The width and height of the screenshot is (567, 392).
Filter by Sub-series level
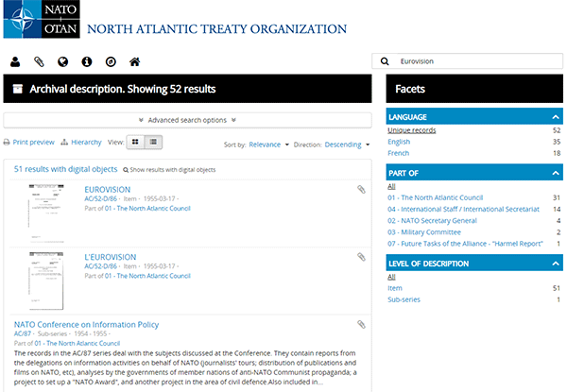coord(404,299)
